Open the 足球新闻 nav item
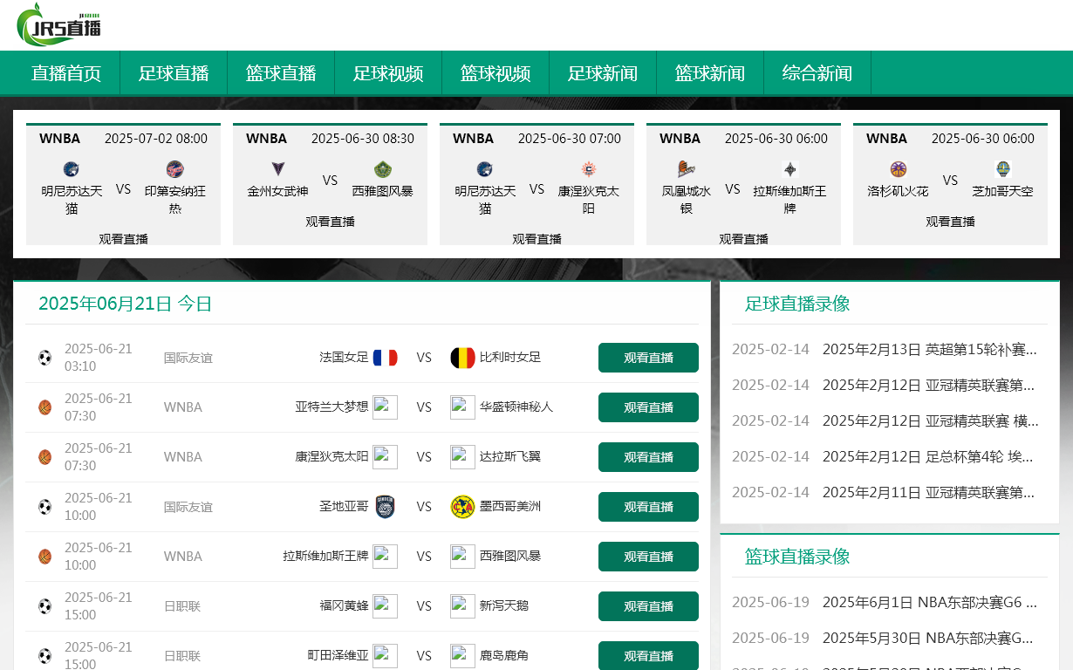The height and width of the screenshot is (670, 1073). [x=603, y=73]
